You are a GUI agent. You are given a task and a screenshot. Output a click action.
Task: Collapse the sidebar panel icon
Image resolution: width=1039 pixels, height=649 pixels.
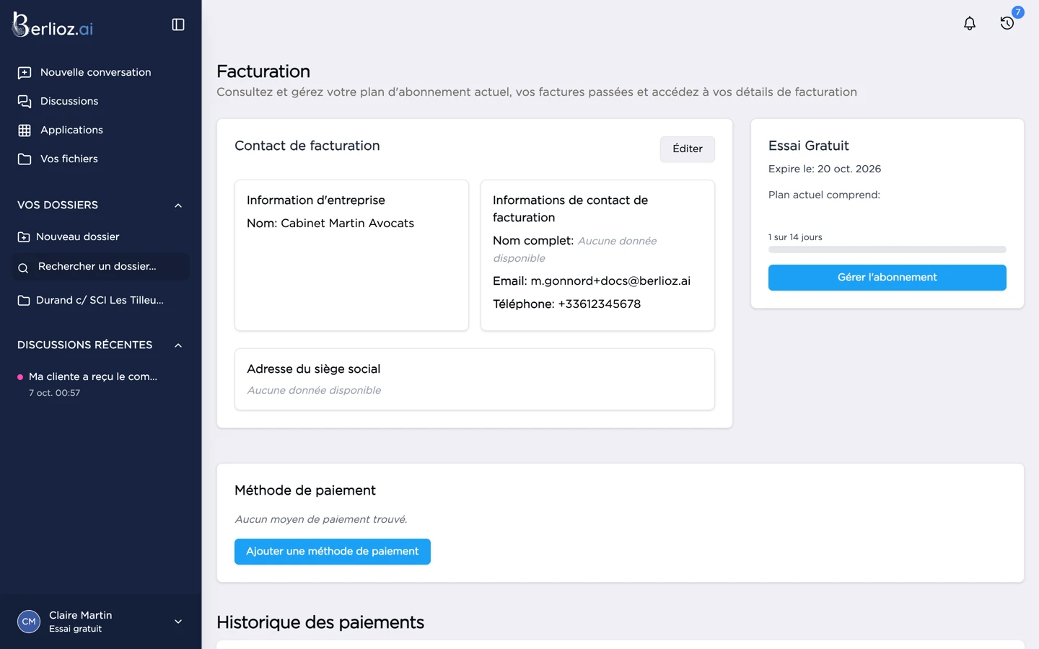pos(178,25)
